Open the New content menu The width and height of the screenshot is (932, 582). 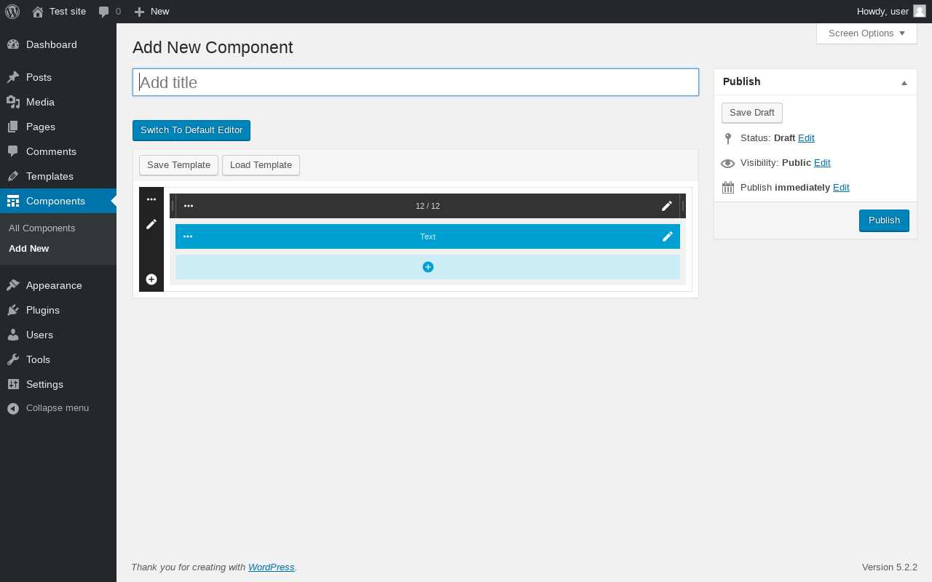pos(151,12)
